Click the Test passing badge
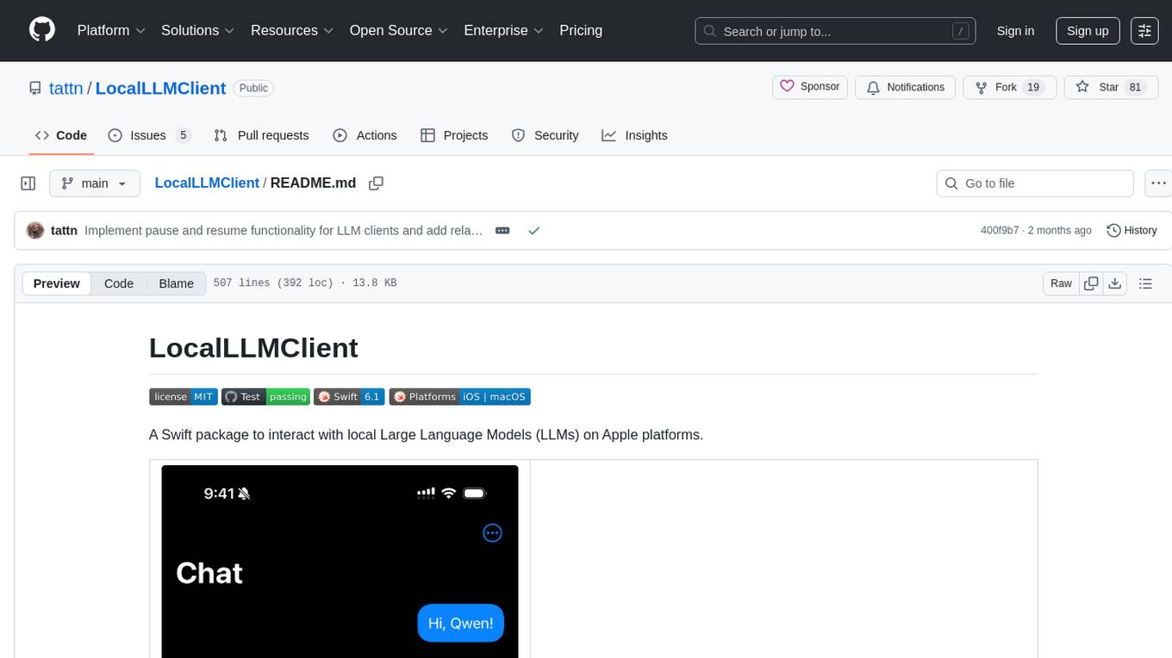The image size is (1172, 658). 265,396
